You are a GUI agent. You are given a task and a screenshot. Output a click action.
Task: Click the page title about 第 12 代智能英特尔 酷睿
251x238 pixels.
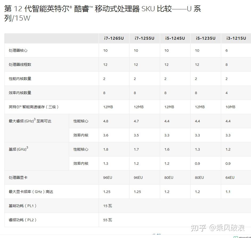click(102, 13)
